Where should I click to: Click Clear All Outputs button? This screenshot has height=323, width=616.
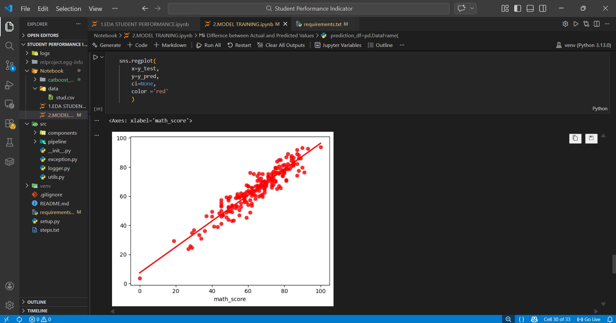[281, 45]
